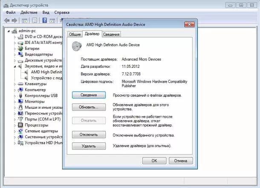Click the DVD and CD-ROM drives icon

[20, 37]
